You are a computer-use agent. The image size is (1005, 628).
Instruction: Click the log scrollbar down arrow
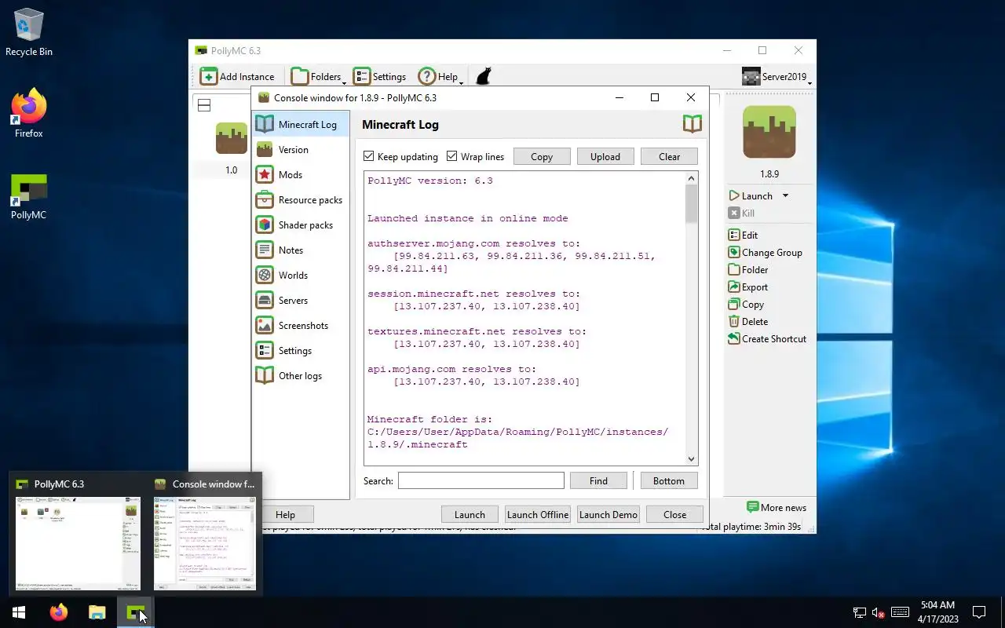(x=691, y=459)
